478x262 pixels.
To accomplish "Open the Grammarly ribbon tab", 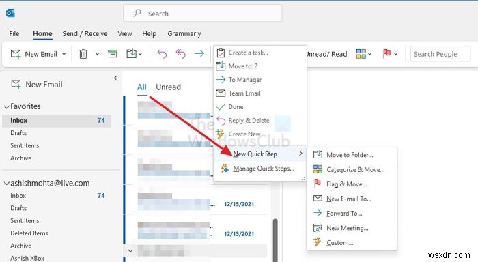I will [x=184, y=33].
